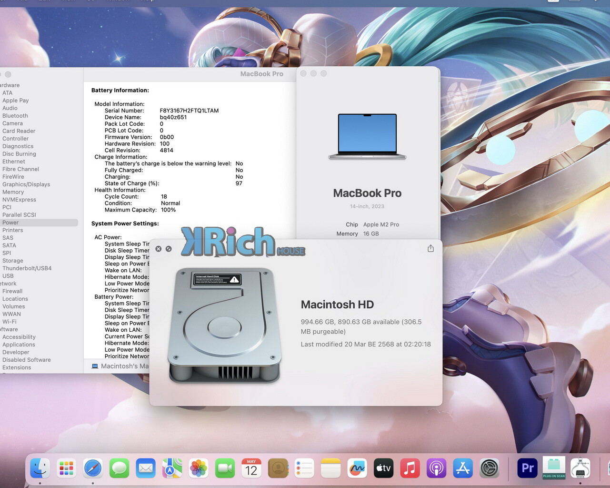
Task: Open Music app in the Dock
Action: (410, 468)
